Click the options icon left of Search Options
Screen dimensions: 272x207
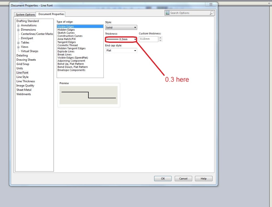coord(167,13)
